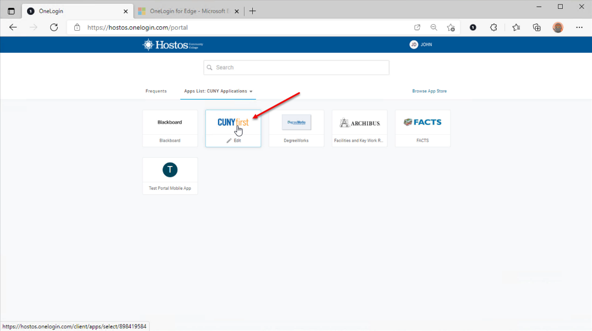Open the FACTS app tile
Screen dimensions: 592x331
422,123
